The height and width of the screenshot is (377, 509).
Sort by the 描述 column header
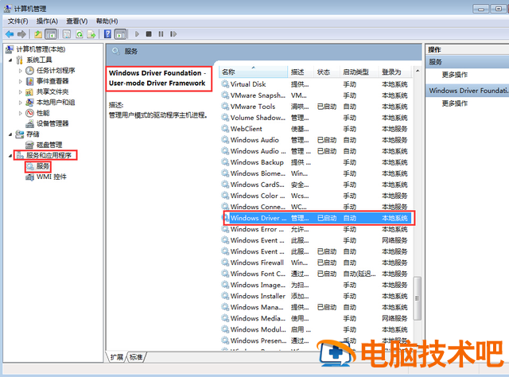301,72
